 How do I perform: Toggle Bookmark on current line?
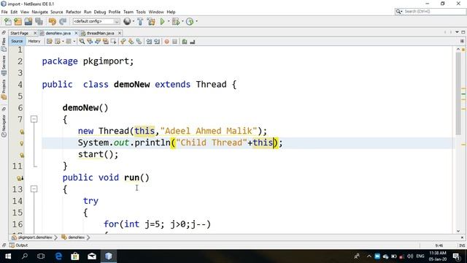point(139,42)
